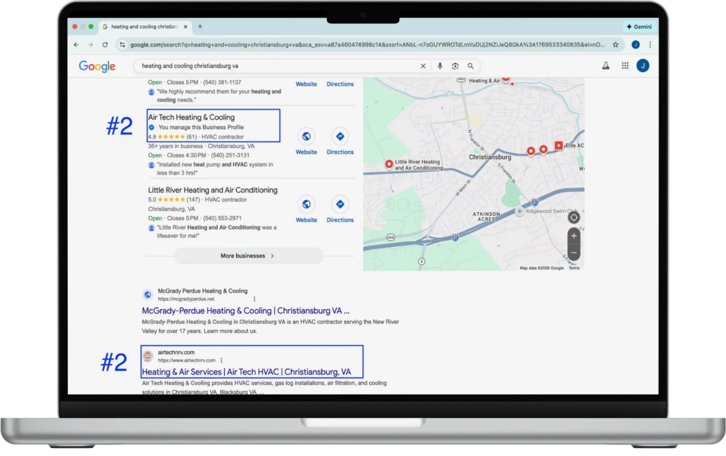Open Gemini button in the tab strip
Screen dimensions: 726x456
639,27
